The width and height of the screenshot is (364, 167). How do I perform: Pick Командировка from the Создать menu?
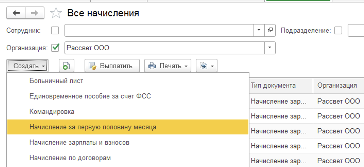click(128, 112)
